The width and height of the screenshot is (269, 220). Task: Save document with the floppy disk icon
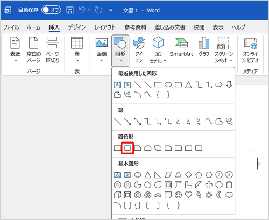(x=70, y=10)
